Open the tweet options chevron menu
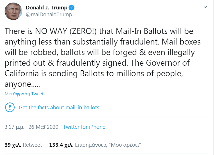 tap(205, 7)
